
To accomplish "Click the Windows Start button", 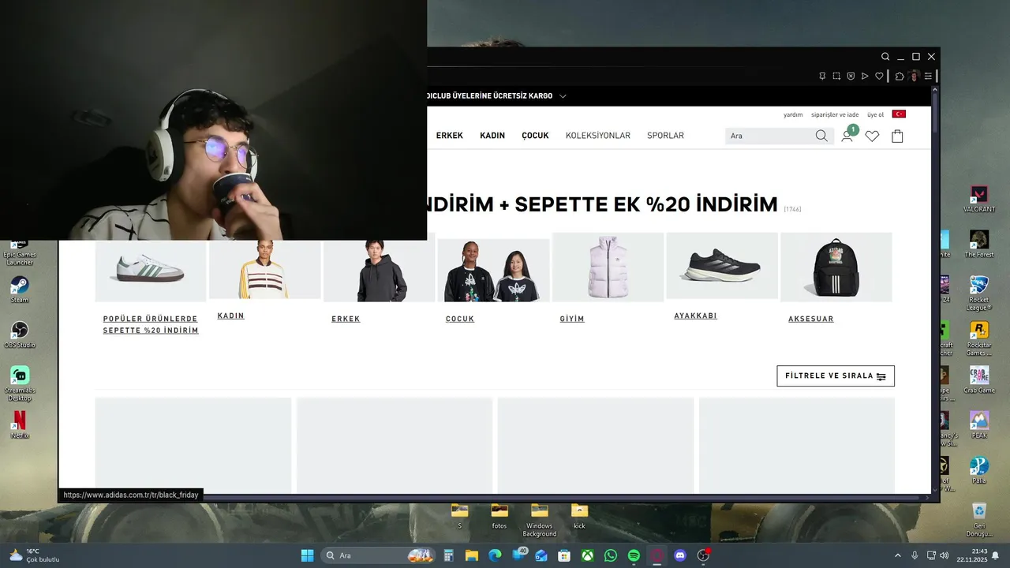I will (308, 555).
